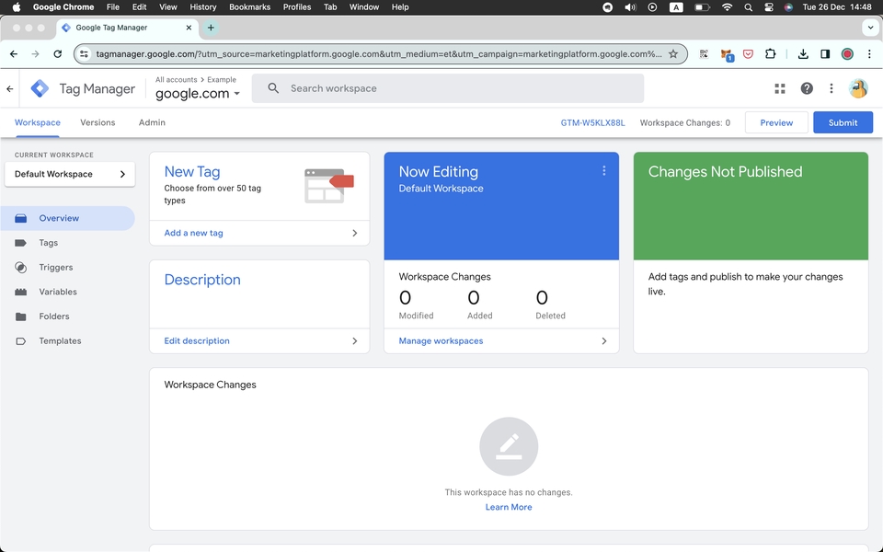This screenshot has height=552, width=883.
Task: Click the All accounts breadcrumb
Action: click(x=177, y=79)
